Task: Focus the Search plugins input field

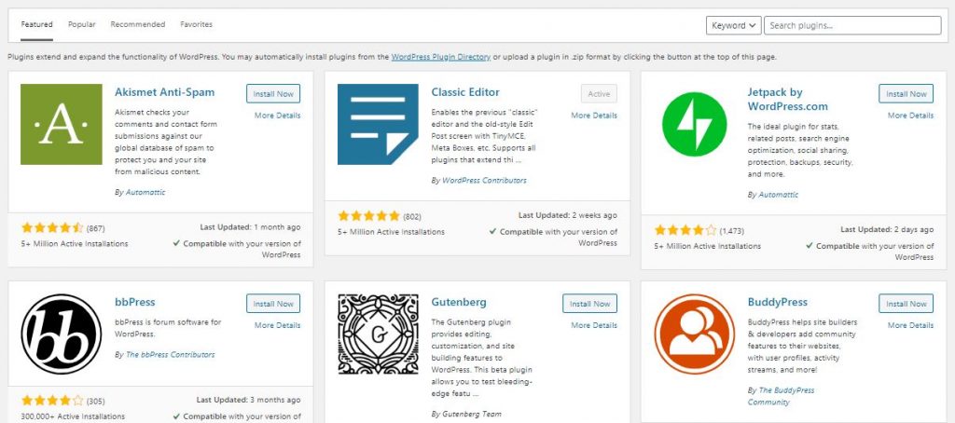Action: 852,25
